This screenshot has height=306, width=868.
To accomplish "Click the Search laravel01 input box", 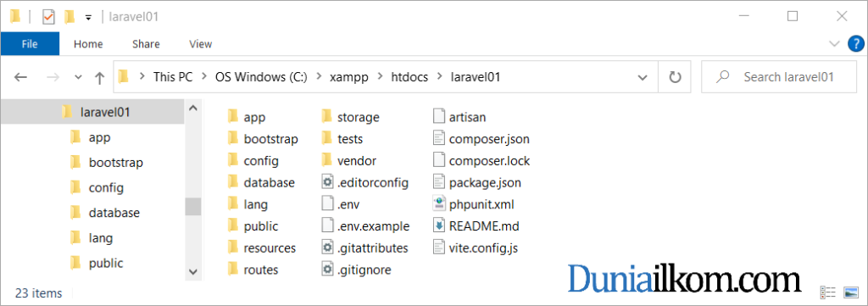I will [780, 77].
